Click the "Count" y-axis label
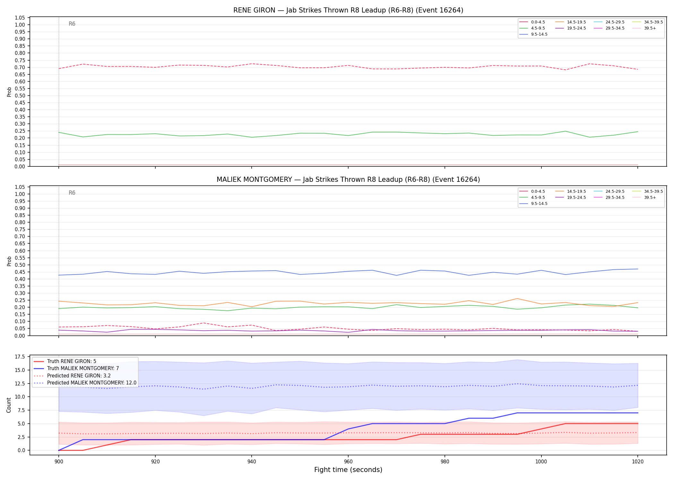The width and height of the screenshot is (674, 481). click(9, 405)
